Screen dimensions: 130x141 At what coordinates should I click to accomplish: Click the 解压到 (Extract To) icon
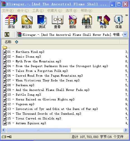[x=27, y=22]
